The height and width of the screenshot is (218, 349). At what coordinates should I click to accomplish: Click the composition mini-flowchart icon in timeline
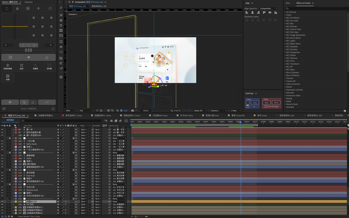(x=106, y=121)
